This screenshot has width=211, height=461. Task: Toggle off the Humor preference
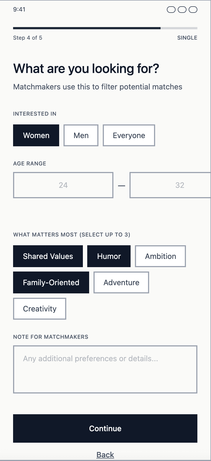(x=109, y=256)
